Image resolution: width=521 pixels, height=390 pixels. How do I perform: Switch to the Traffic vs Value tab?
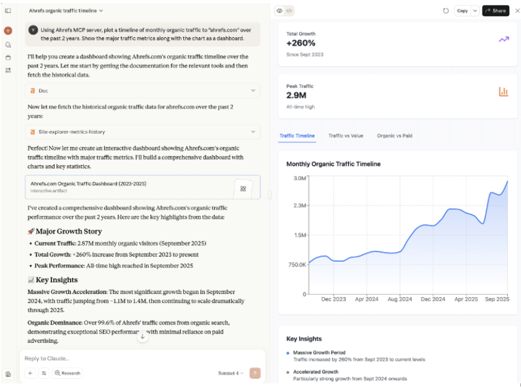pos(346,136)
